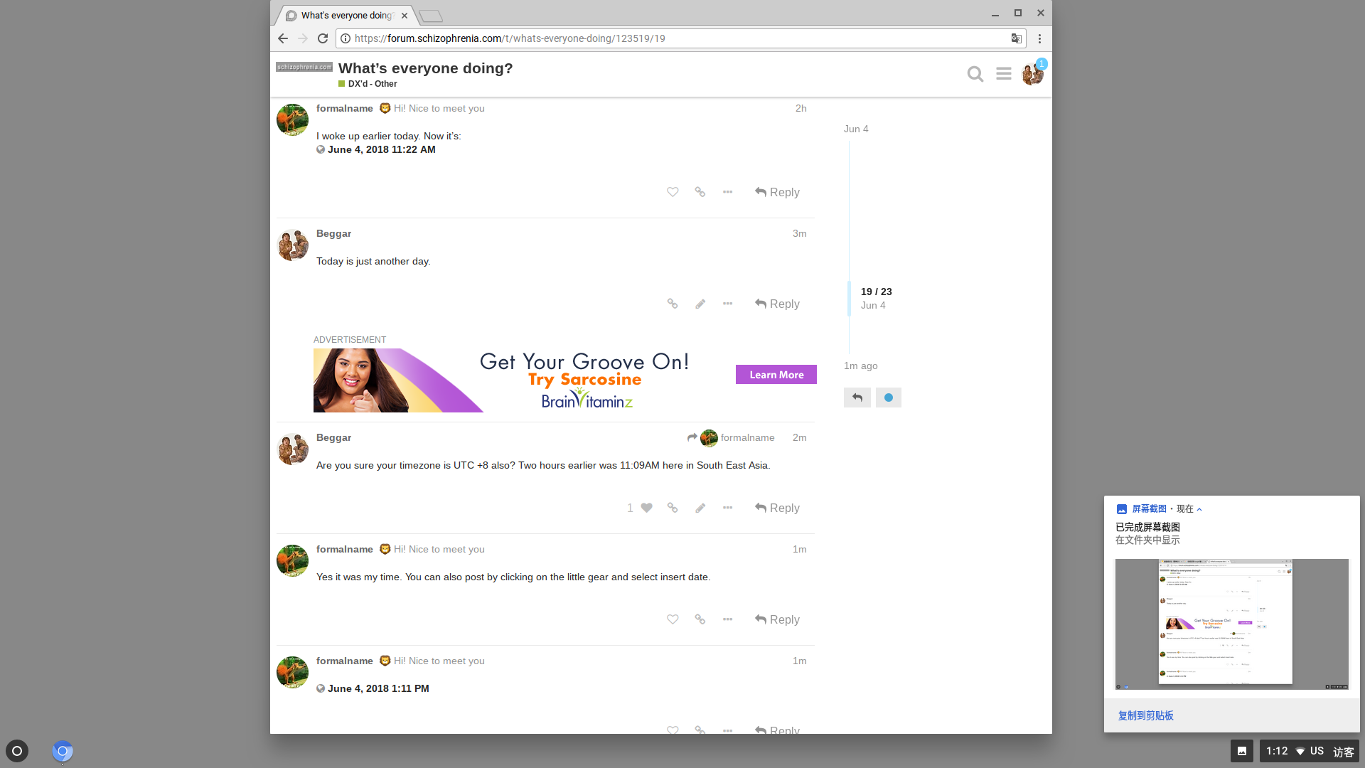Like the 'Yes it was my time' post
The width and height of the screenshot is (1365, 768).
coord(673,619)
